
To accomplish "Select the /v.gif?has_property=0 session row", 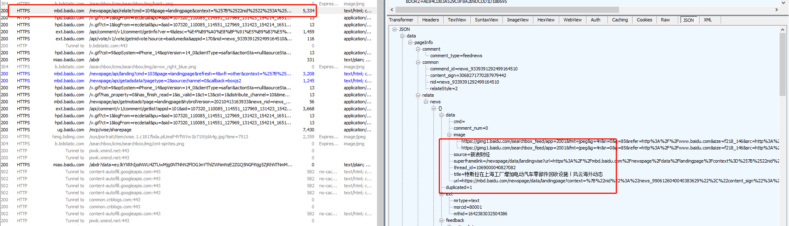I will (x=188, y=95).
